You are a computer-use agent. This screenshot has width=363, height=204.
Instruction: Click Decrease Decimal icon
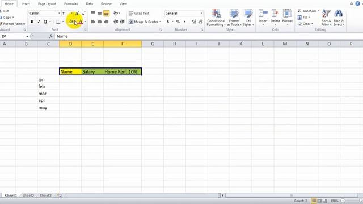[200, 22]
